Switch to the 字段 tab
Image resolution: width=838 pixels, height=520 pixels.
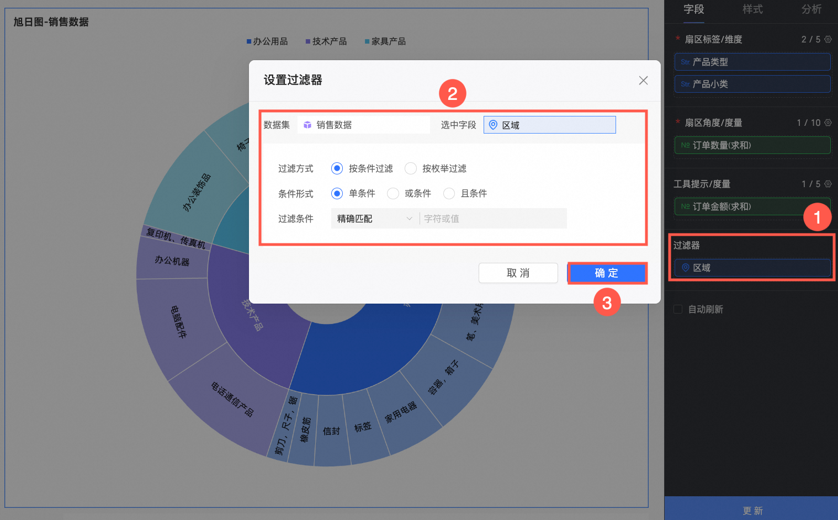coord(694,9)
